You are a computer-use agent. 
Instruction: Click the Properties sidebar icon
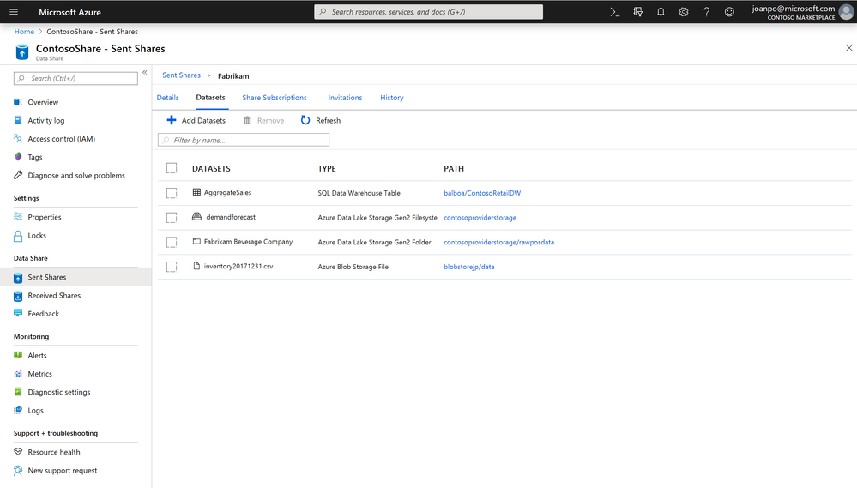18,217
